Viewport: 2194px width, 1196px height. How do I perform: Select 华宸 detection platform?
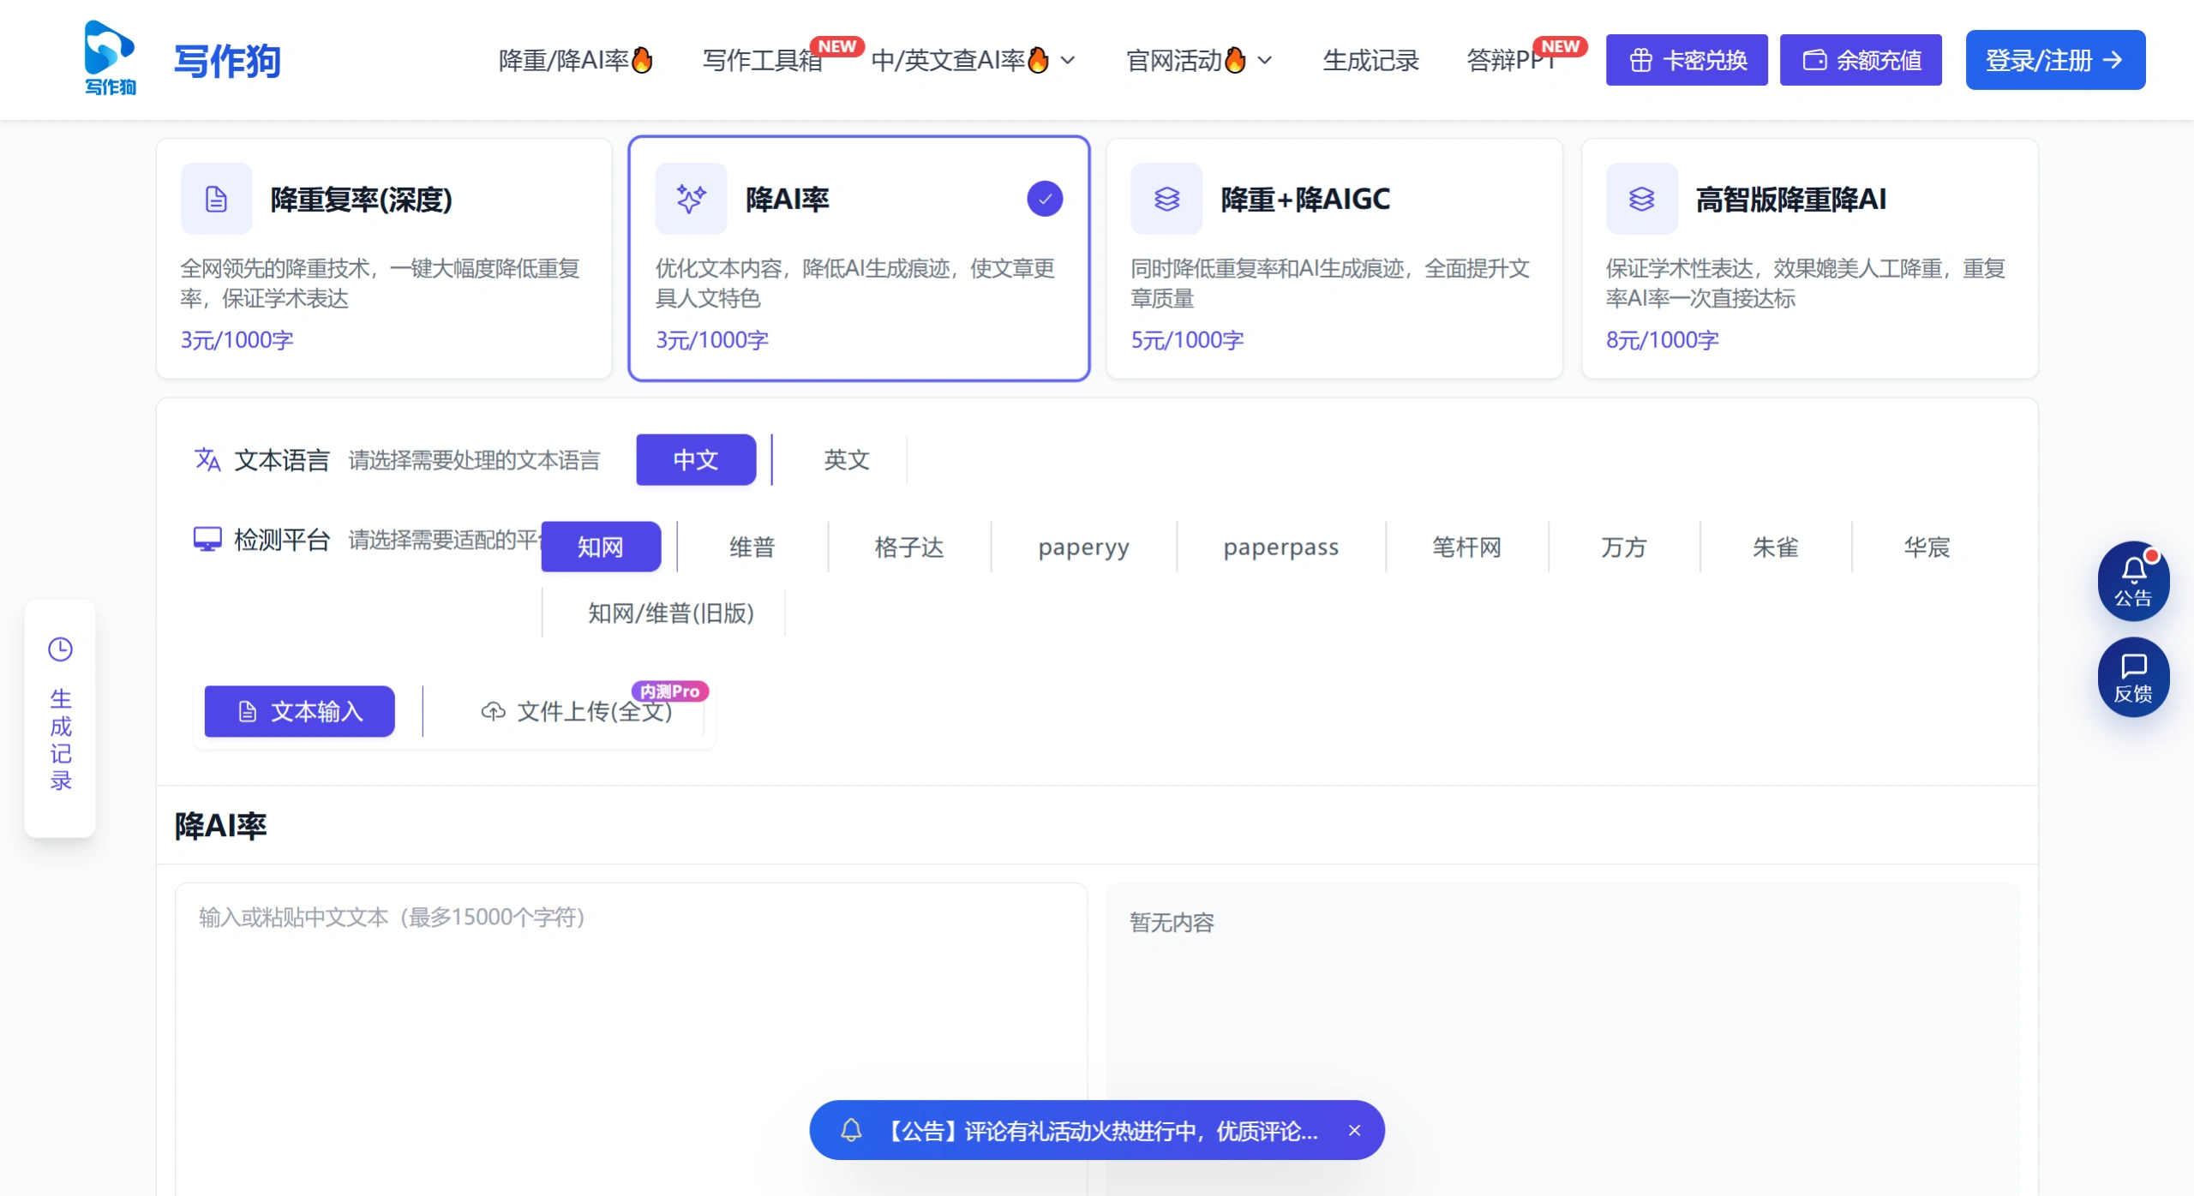pyautogui.click(x=1927, y=547)
